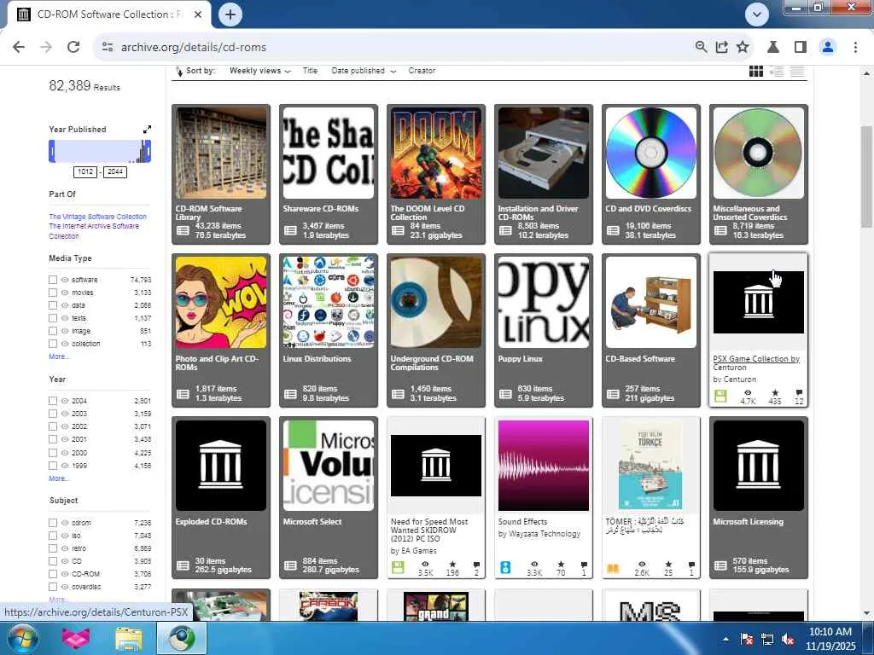Check the data media type filter
Screen dimensions: 874x655
(x=53, y=305)
